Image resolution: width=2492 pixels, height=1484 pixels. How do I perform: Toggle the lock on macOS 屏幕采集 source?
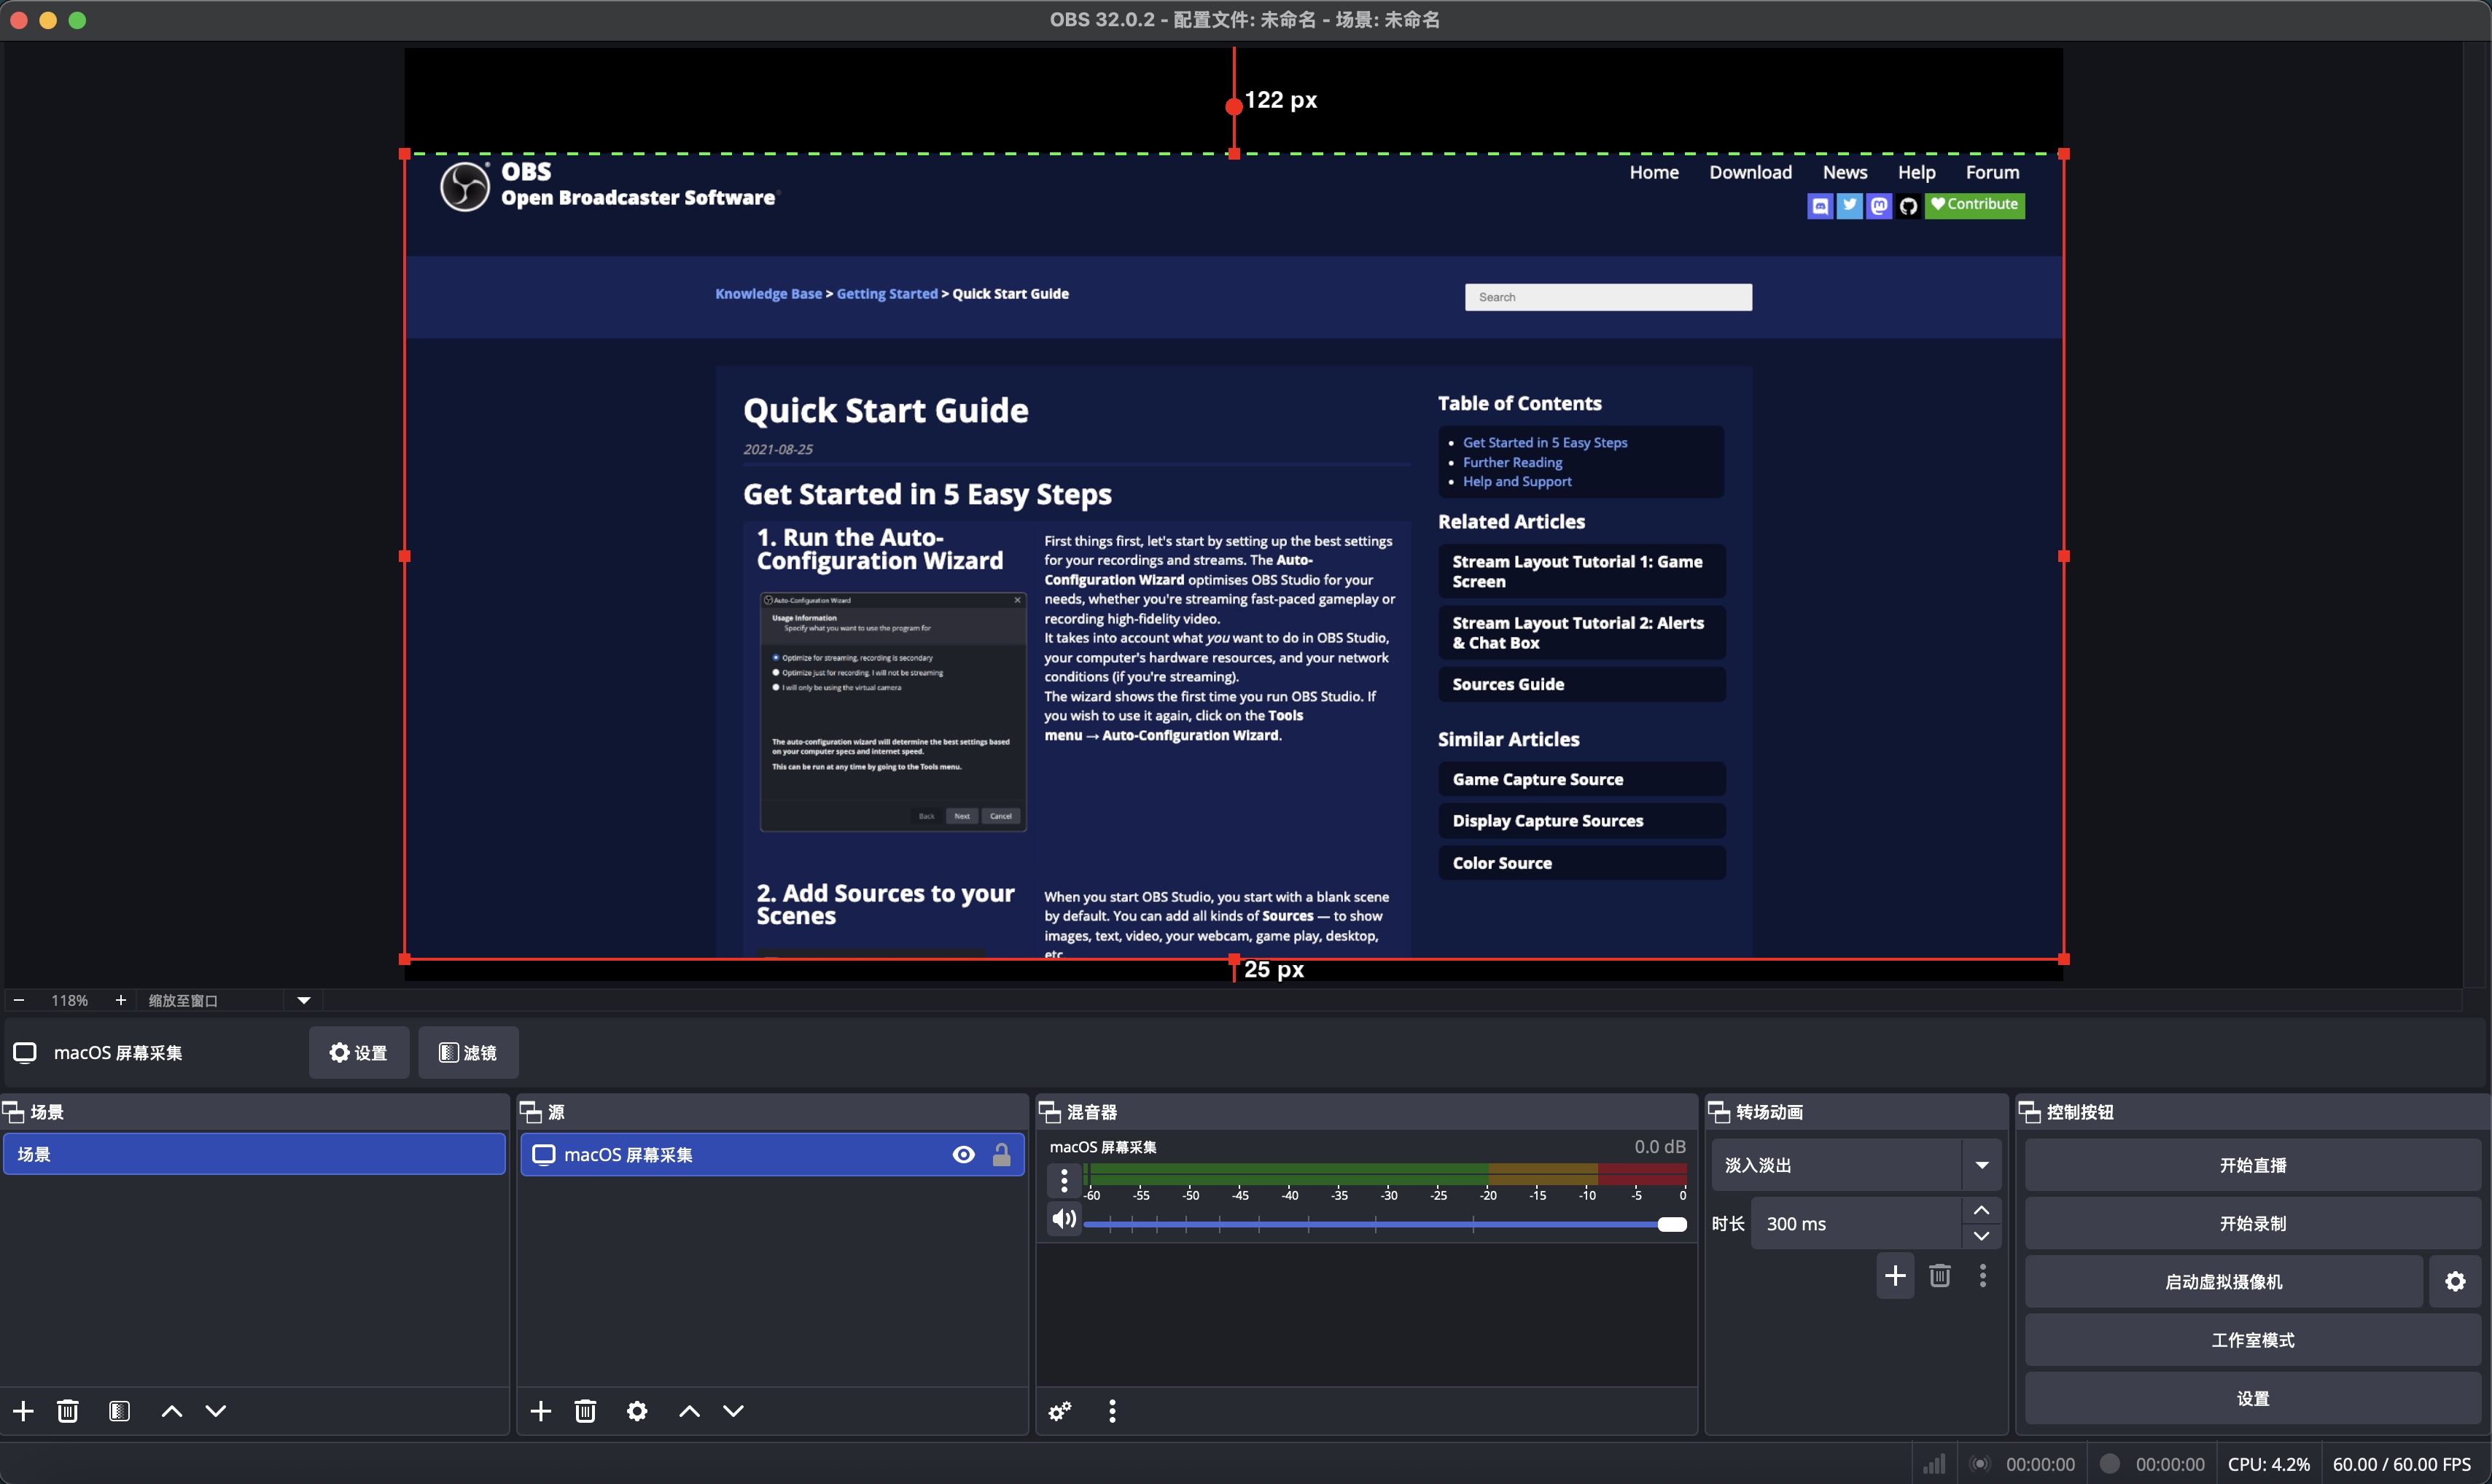click(x=1001, y=1154)
